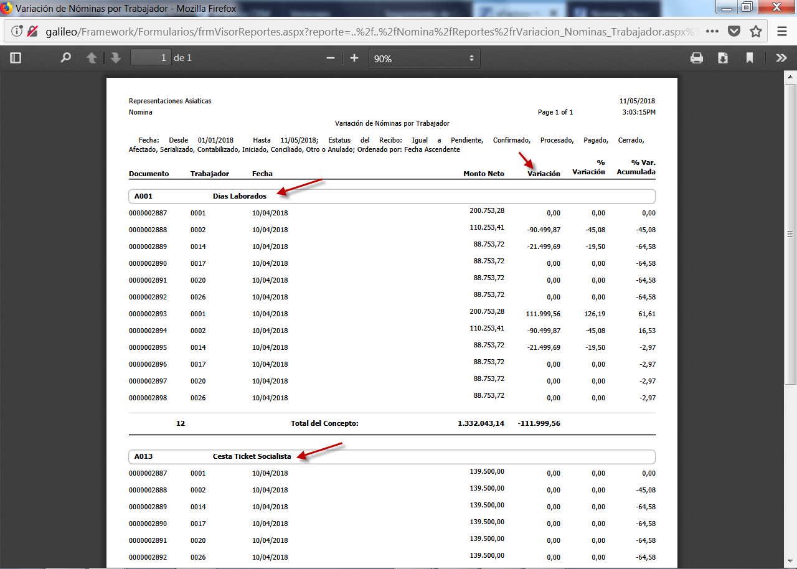797x569 pixels.
Task: Expand the PDF viewer tools menu
Action: pos(781,58)
